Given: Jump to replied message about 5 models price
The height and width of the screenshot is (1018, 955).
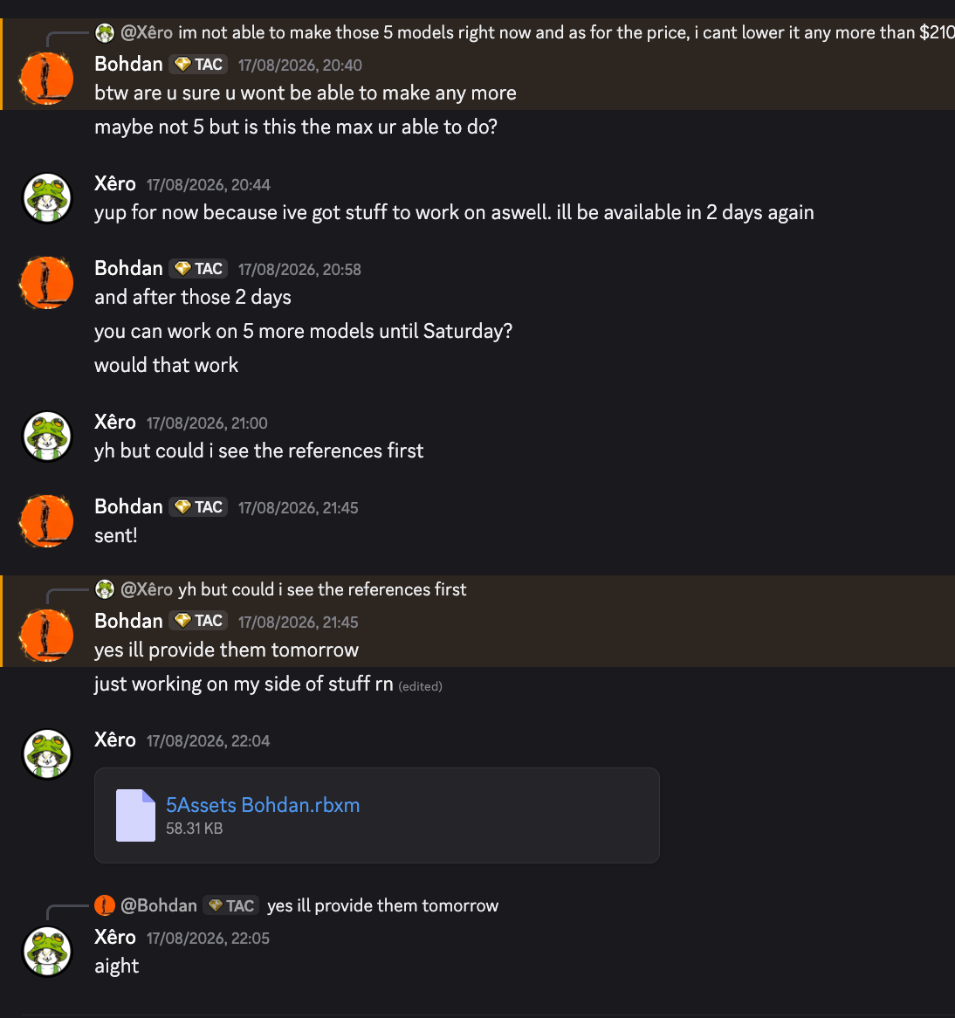Looking at the screenshot, I should coord(567,32).
